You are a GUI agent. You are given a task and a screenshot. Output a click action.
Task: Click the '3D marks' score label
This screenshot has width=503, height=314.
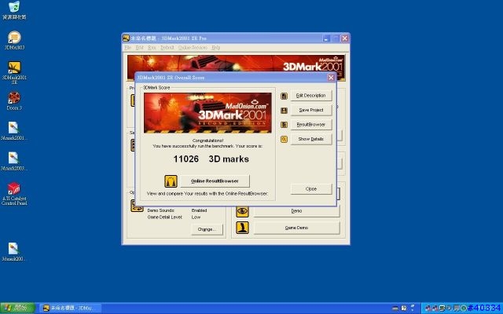(x=229, y=159)
